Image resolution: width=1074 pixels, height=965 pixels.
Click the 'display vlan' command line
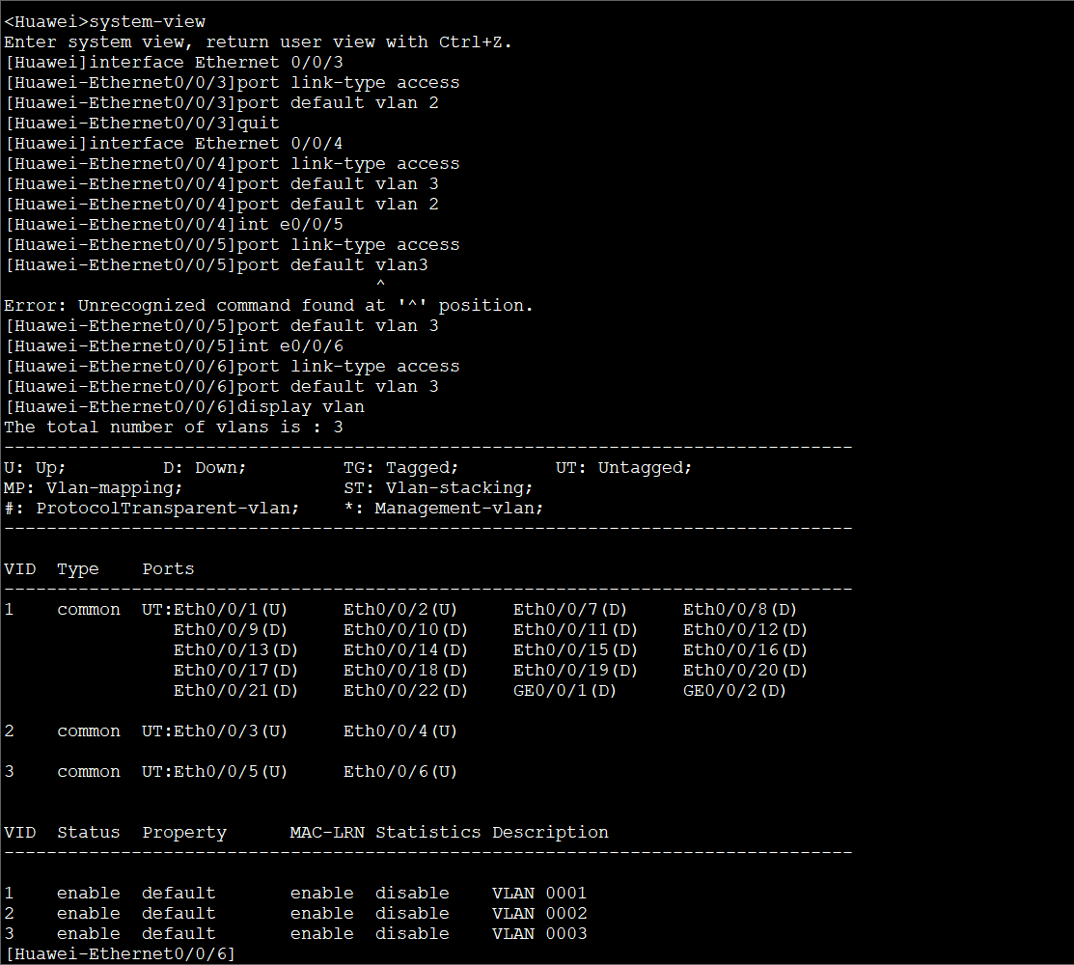(x=184, y=407)
